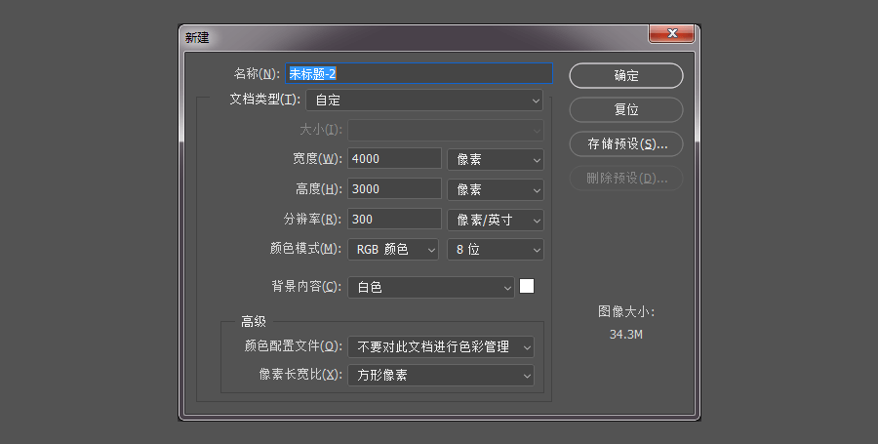Click the 名称 text field
878x444 pixels.
(x=419, y=73)
